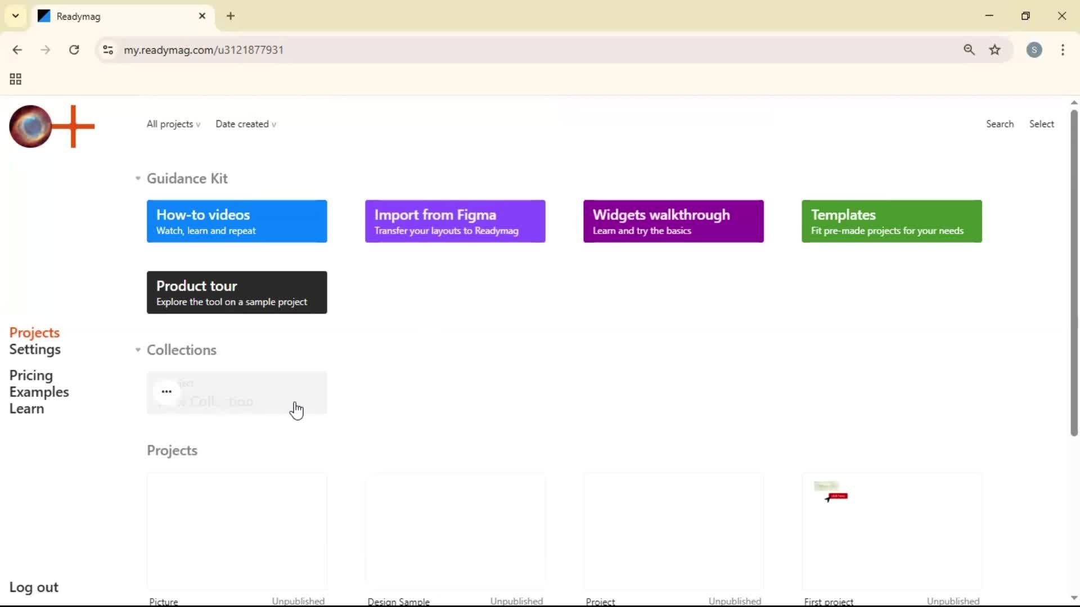Click the Readymag profile avatar image
The height and width of the screenshot is (607, 1080).
click(30, 126)
